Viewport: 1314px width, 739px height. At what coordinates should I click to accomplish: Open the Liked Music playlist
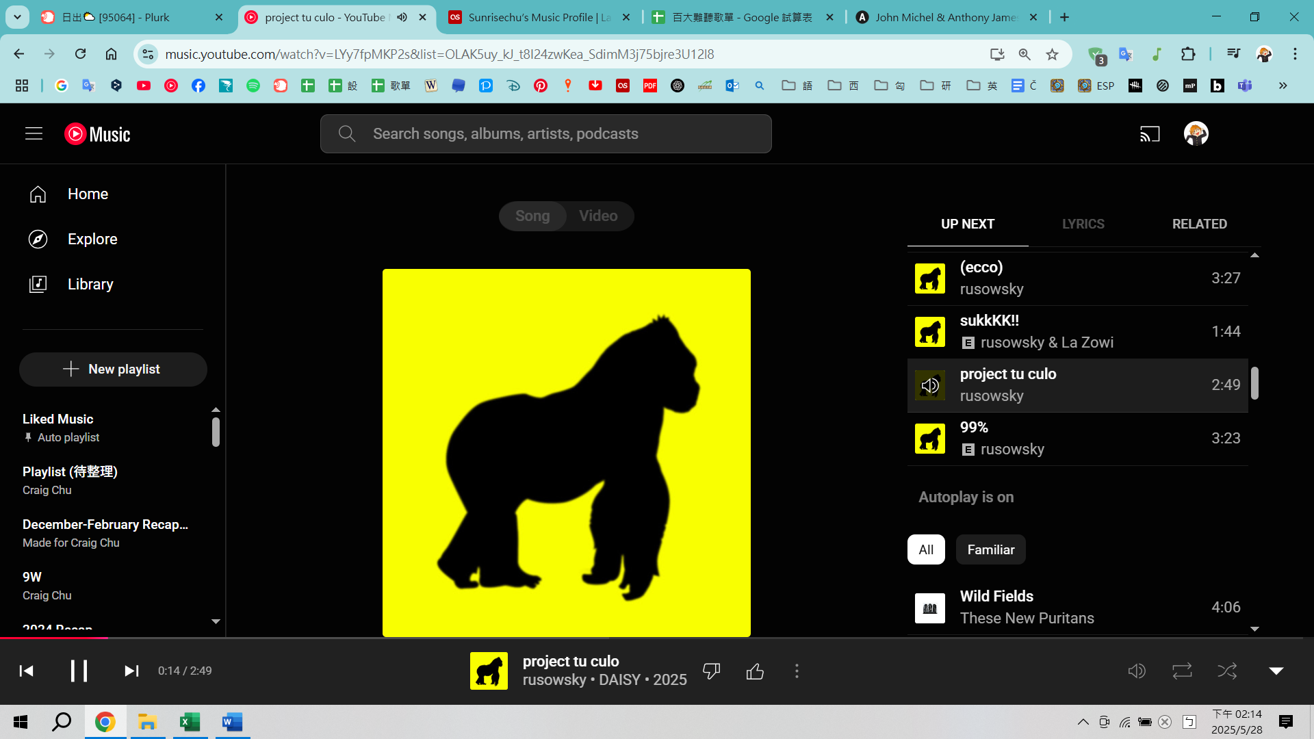point(113,428)
